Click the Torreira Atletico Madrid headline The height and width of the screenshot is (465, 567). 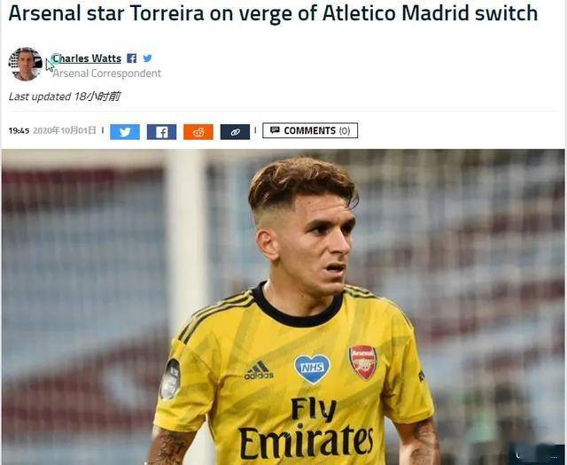click(273, 13)
